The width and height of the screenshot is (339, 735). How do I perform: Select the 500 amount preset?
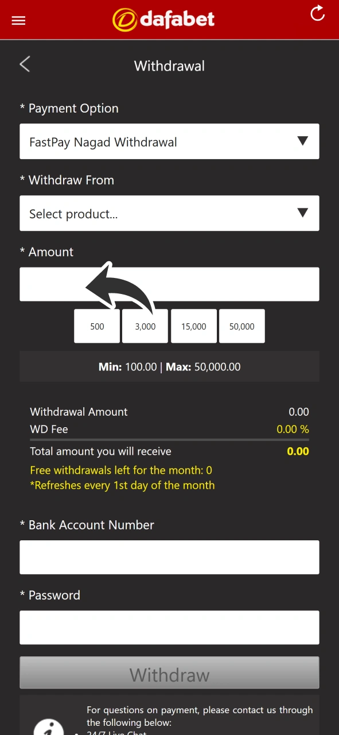96,326
